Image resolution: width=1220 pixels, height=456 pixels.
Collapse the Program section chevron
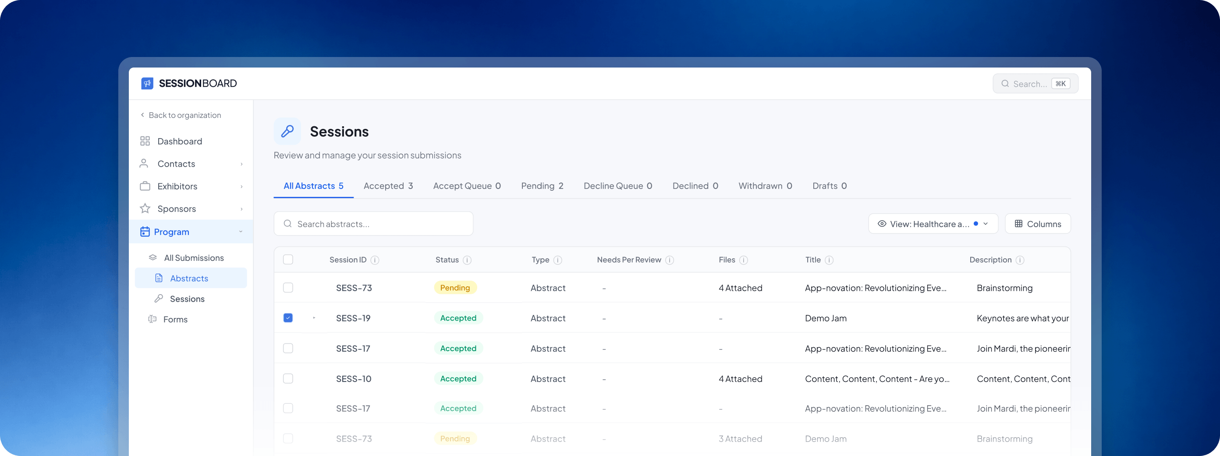[x=241, y=232]
